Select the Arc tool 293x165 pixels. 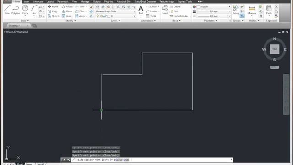point(34,10)
